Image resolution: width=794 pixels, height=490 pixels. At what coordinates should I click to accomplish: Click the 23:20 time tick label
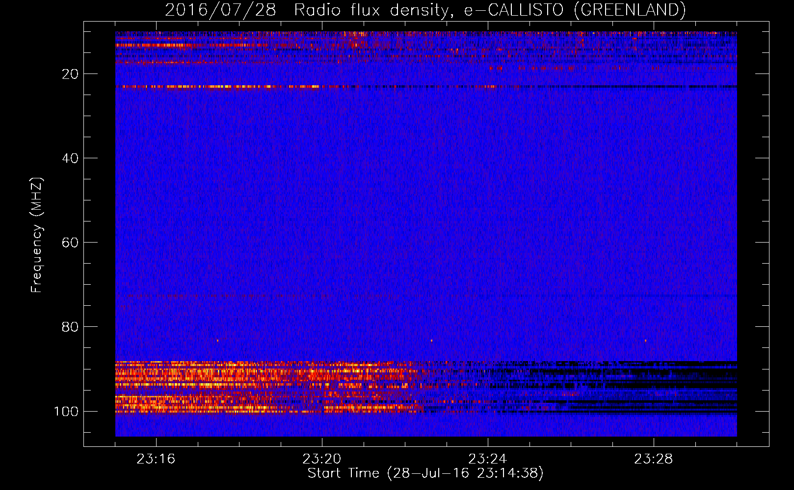point(321,459)
